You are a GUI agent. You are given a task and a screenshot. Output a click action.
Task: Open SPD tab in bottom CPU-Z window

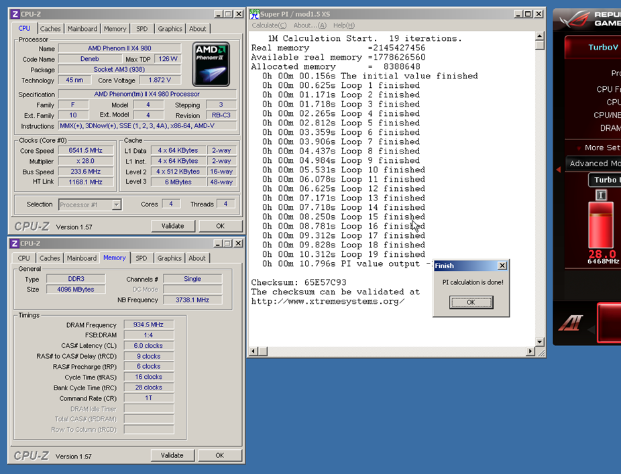[141, 258]
